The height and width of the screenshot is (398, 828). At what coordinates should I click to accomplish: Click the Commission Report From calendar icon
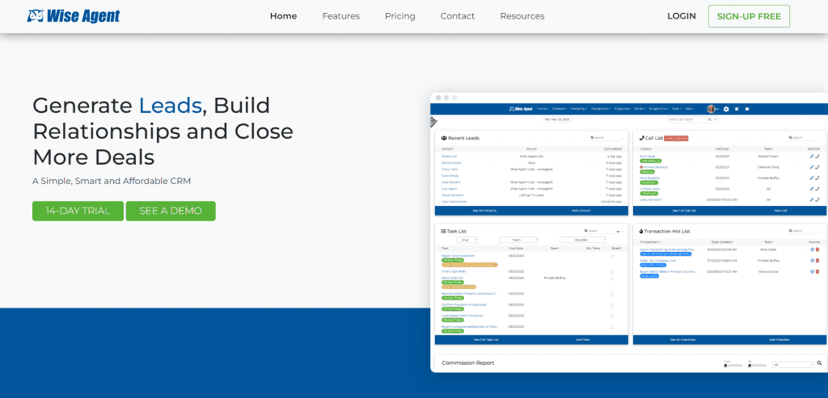[x=725, y=366]
